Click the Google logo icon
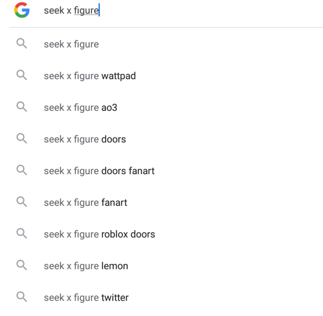Viewport: 323px width, 316px height. (x=22, y=10)
